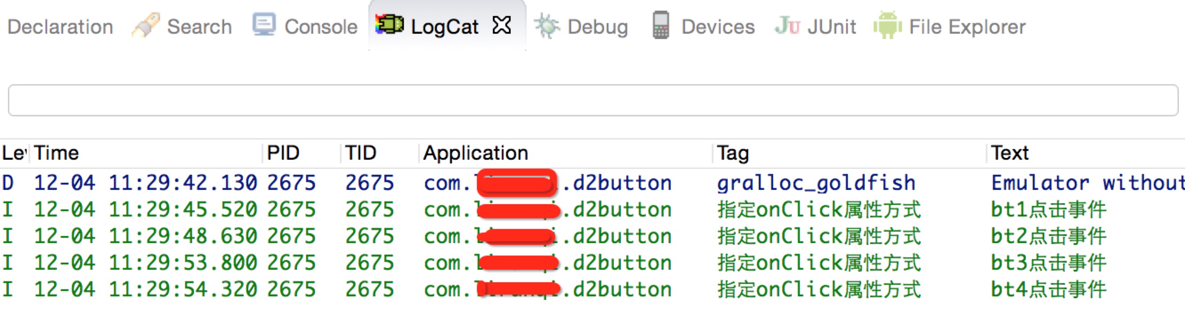The width and height of the screenshot is (1185, 323).
Task: Click the Console monitor icon
Action: point(264,24)
